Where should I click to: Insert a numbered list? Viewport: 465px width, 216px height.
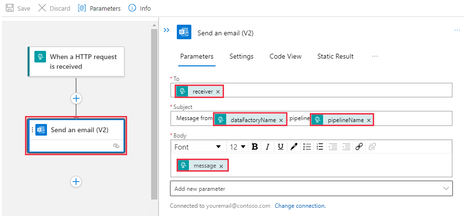pyautogui.click(x=320, y=147)
